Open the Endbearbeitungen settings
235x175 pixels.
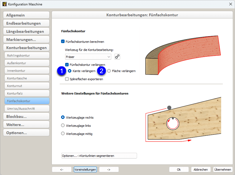[x=26, y=23]
